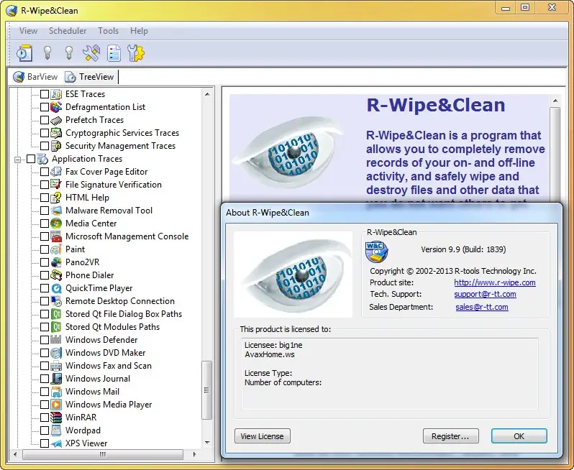The height and width of the screenshot is (470, 574).
Task: Click the wrench and gear settings icon
Action: coord(136,53)
